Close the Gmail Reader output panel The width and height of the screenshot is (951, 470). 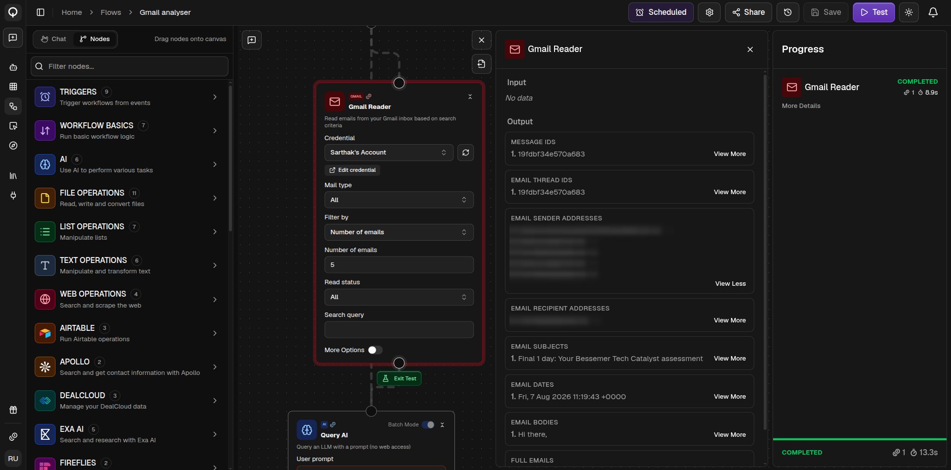point(750,50)
